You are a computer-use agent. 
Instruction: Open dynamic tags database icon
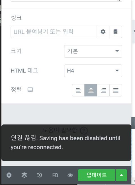pos(116,32)
